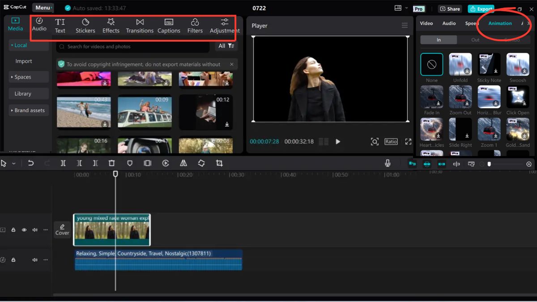Add a marker with the shield icon
Screen dimensions: 537x302
pos(130,163)
